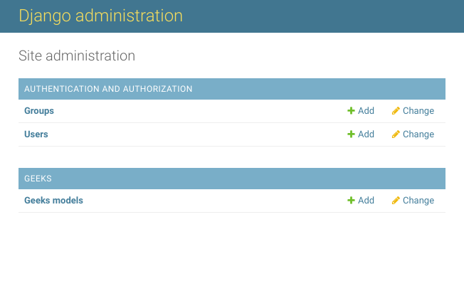This screenshot has height=286, width=464.
Task: Click the dark blue top header banner
Action: 232,16
